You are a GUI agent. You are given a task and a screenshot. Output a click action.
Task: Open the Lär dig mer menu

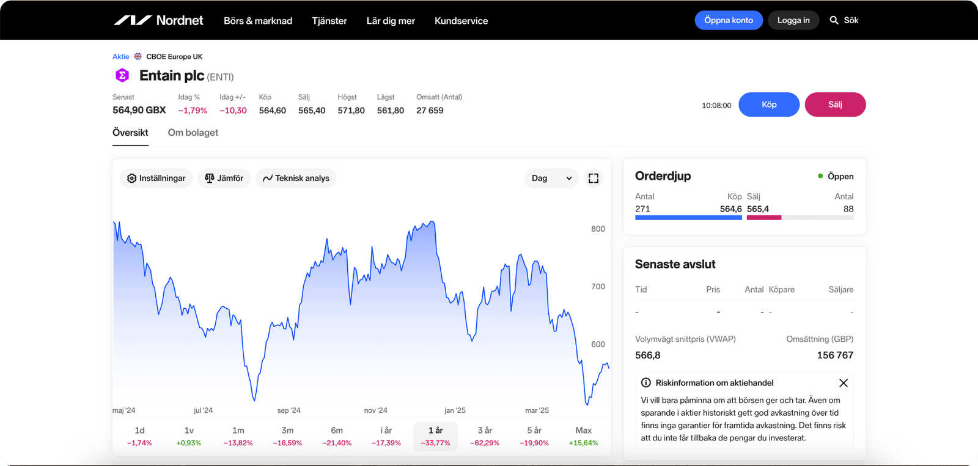click(391, 21)
